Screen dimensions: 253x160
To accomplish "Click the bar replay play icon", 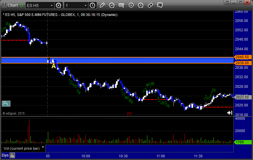I will click(131, 5).
